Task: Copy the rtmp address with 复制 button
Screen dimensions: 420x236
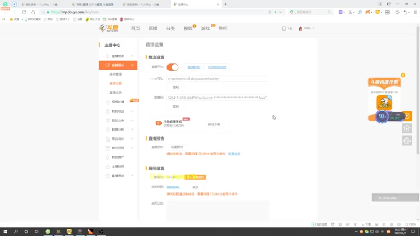Action: point(176,87)
